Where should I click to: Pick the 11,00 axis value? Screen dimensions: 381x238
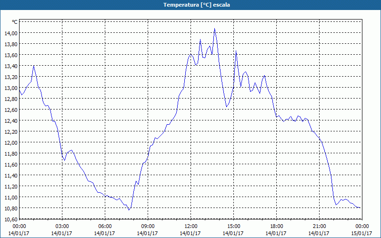[11, 197]
